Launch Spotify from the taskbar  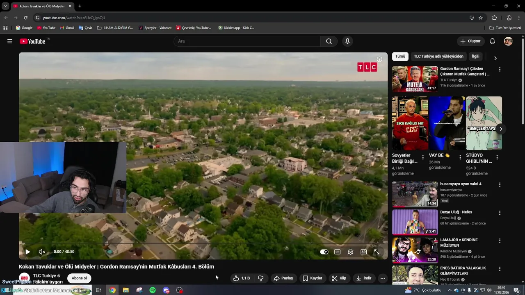pos(153,290)
